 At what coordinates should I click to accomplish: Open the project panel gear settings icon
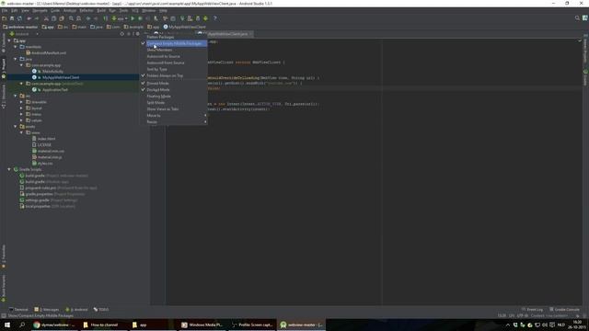coord(137,34)
